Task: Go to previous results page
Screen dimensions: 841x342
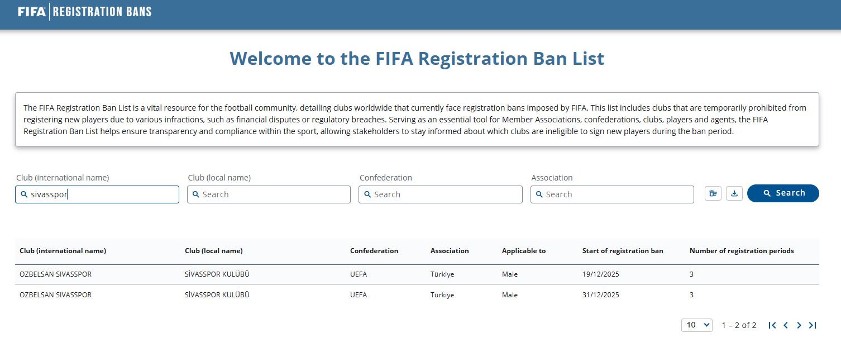Action: click(x=786, y=325)
